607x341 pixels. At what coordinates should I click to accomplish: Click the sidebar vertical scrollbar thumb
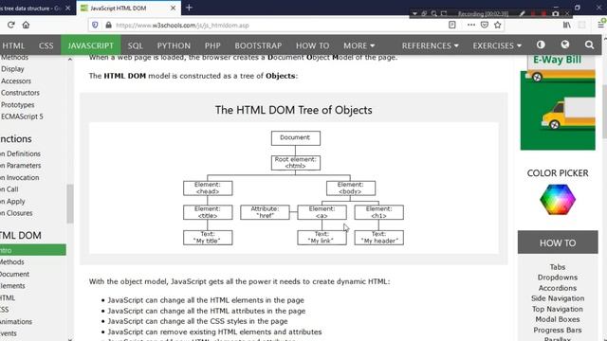point(69,204)
